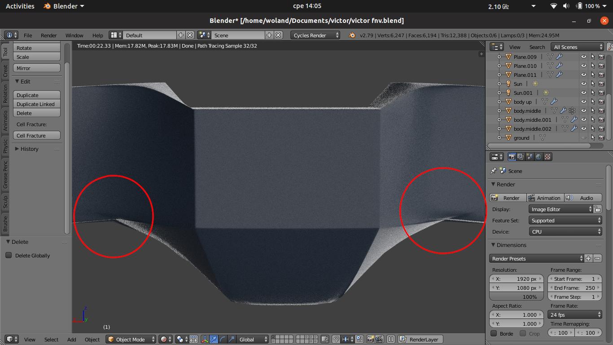This screenshot has height=345, width=613.
Task: Delete the current scene with X button
Action: click(x=278, y=35)
